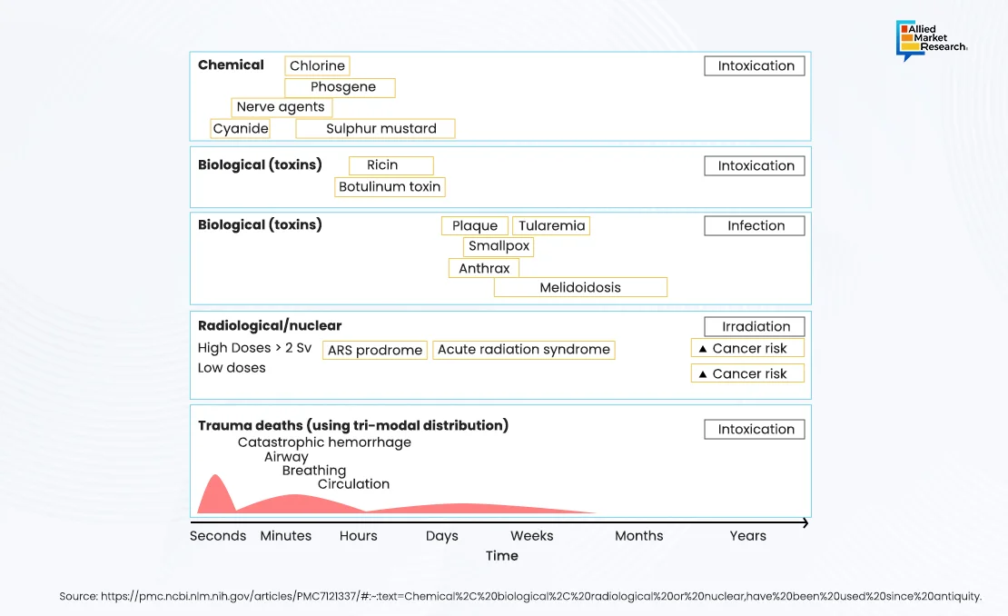Click the Weeks marker on the time axis

click(532, 536)
